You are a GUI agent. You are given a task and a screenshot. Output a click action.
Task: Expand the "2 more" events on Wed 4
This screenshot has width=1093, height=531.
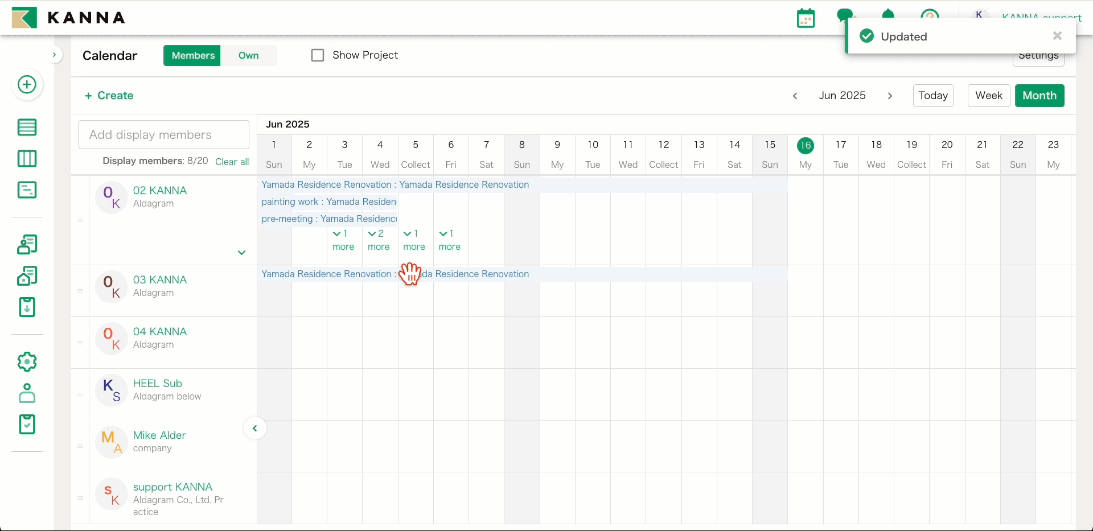pos(379,240)
